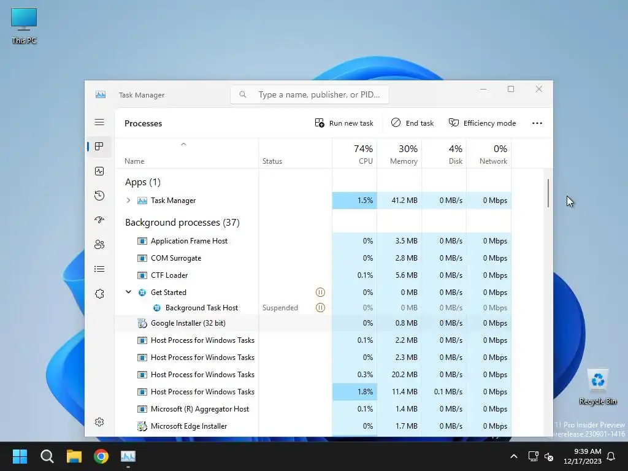Open the Recycle Bin desktop icon
This screenshot has width=628, height=471.
[597, 386]
